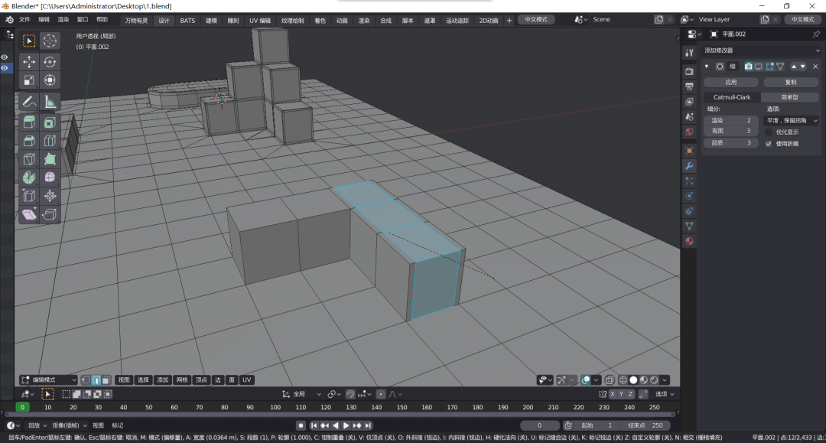Image resolution: width=826 pixels, height=443 pixels.
Task: Open the 编辑模式 mode dropdown
Action: [48, 379]
